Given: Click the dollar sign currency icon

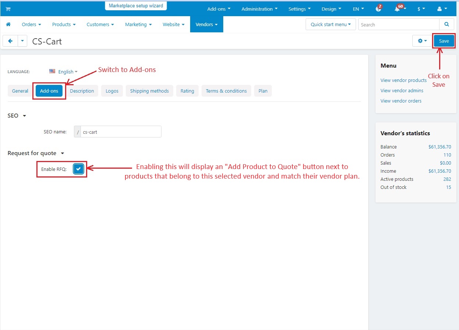Looking at the screenshot, I should (x=419, y=8).
